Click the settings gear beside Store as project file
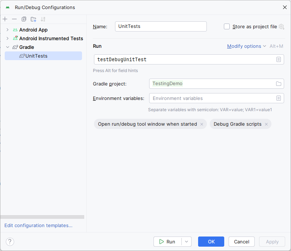 [281, 26]
